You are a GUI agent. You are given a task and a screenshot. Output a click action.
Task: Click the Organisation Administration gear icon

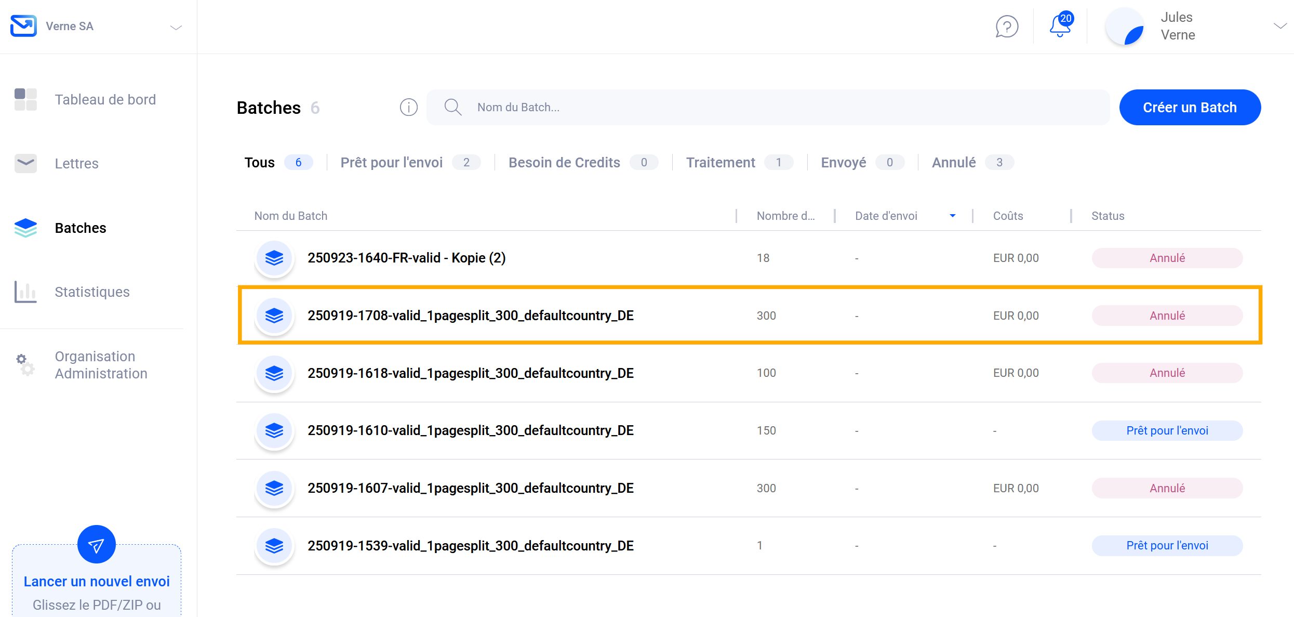tap(24, 364)
